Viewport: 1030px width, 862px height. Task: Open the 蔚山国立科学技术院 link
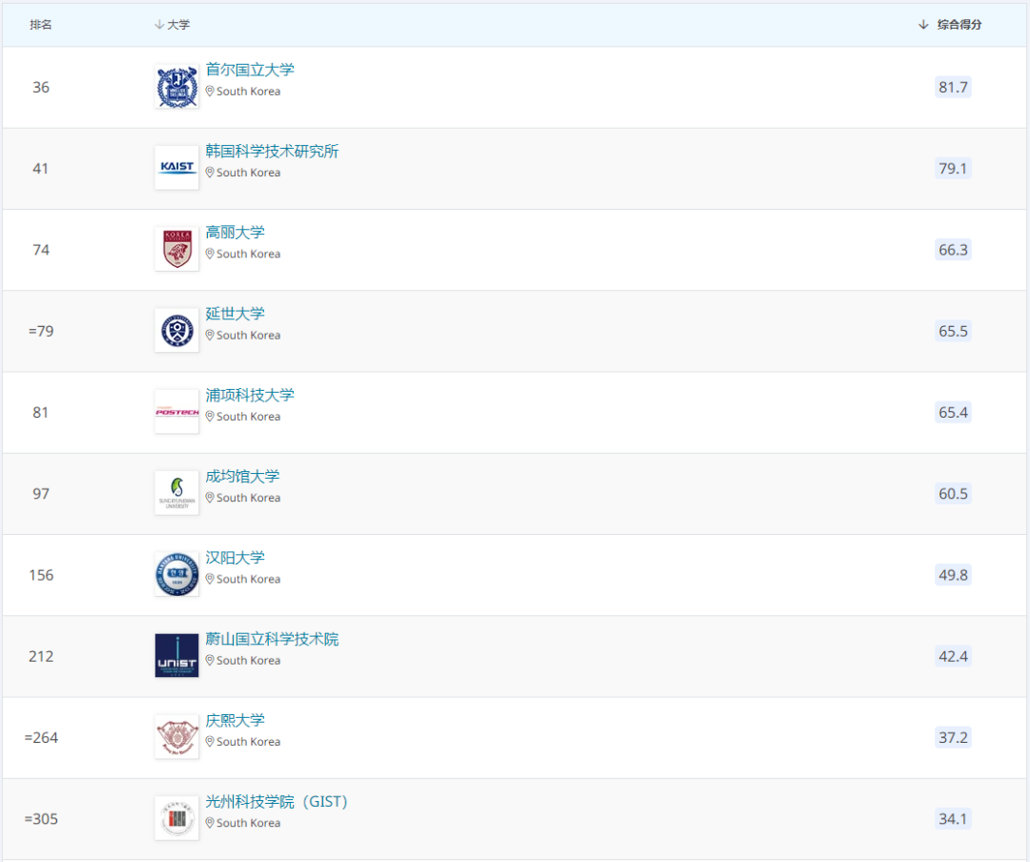tap(272, 639)
